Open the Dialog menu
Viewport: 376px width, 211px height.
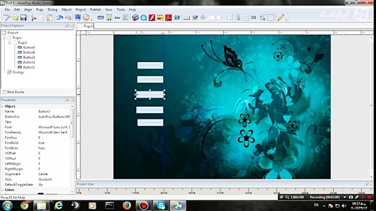point(52,10)
